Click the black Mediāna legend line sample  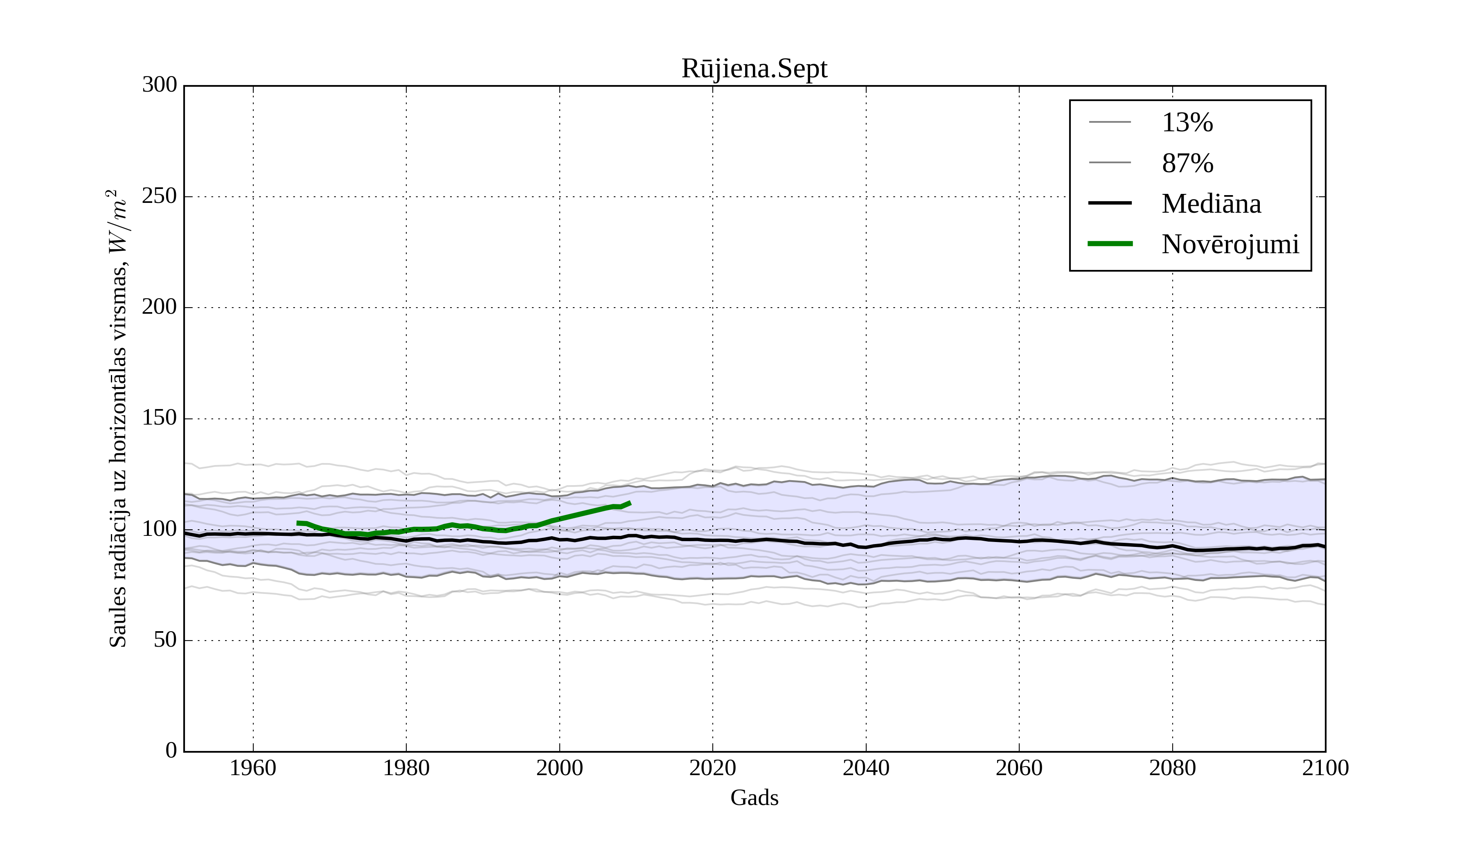point(1109,203)
